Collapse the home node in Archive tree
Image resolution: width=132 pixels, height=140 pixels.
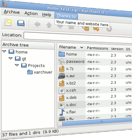tap(4, 51)
